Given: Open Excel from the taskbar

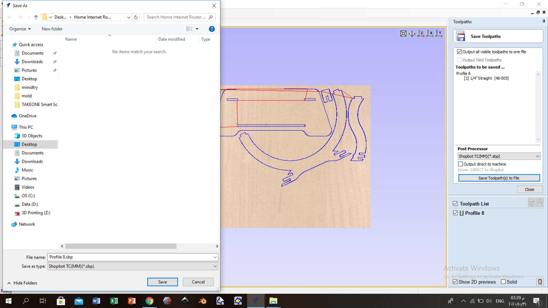Looking at the screenshot, I should [x=114, y=301].
